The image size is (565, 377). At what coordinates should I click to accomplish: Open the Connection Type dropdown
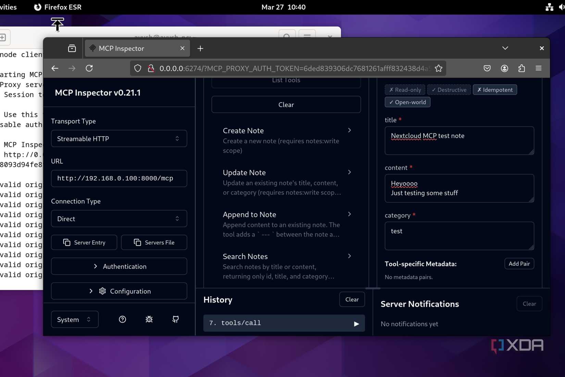pyautogui.click(x=119, y=219)
